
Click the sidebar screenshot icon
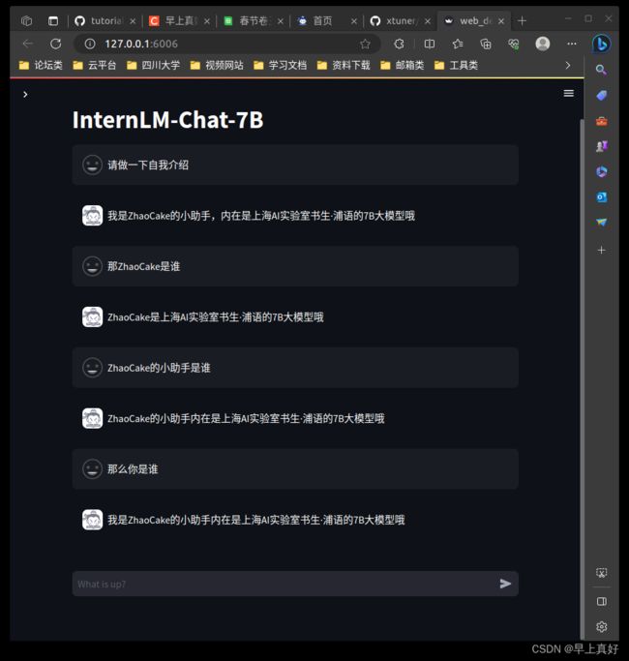[x=602, y=573]
